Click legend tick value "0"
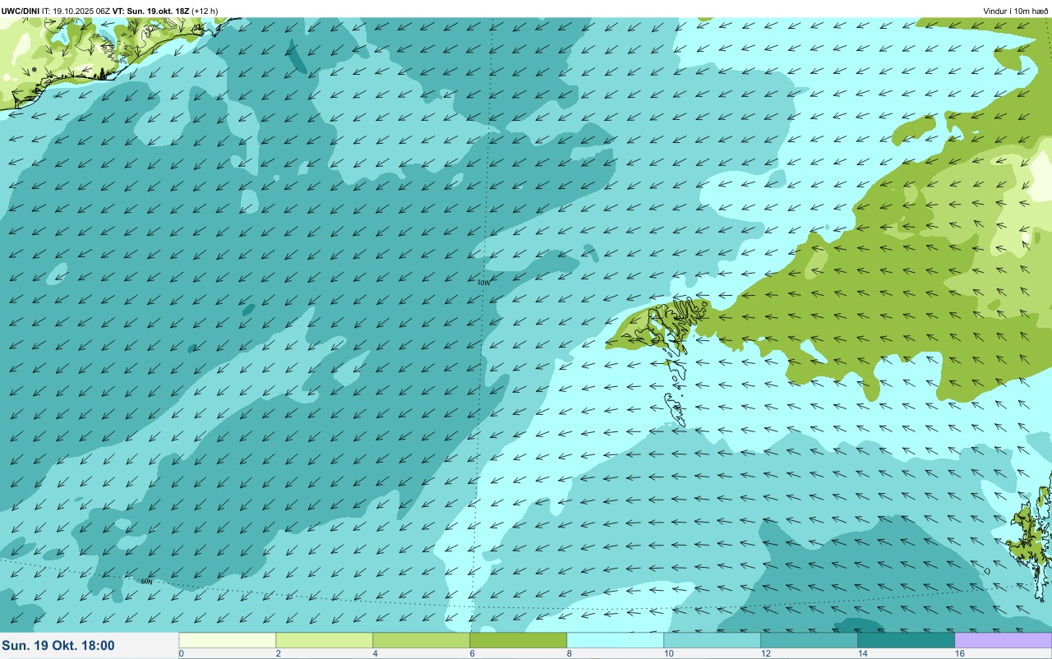 tap(181, 653)
